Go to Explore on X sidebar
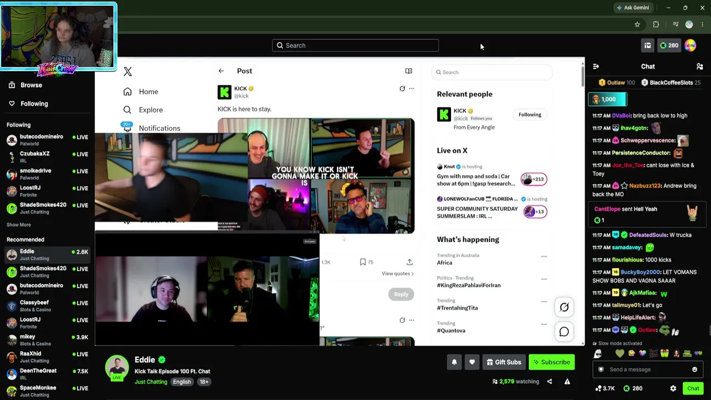 pos(143,110)
